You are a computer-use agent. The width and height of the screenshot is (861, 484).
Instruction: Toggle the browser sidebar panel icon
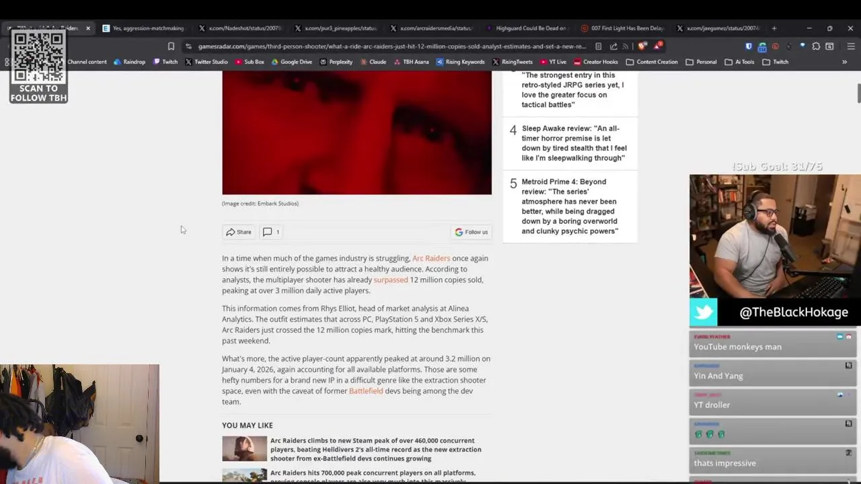pos(829,46)
